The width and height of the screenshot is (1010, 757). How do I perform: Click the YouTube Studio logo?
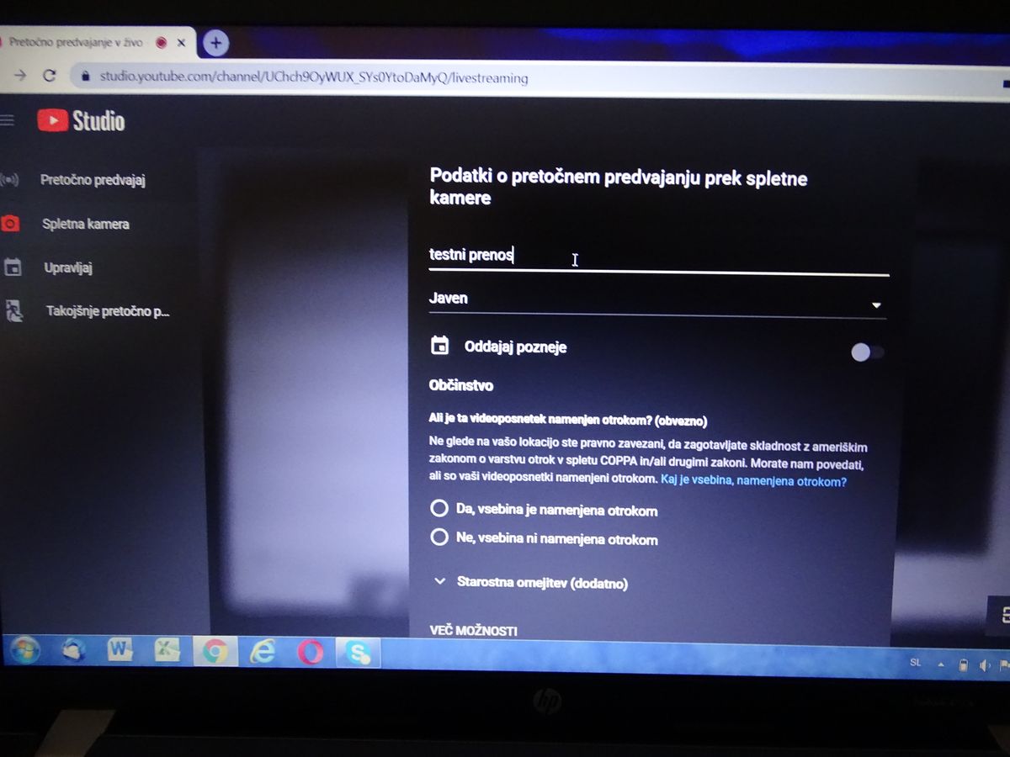pyautogui.click(x=82, y=121)
